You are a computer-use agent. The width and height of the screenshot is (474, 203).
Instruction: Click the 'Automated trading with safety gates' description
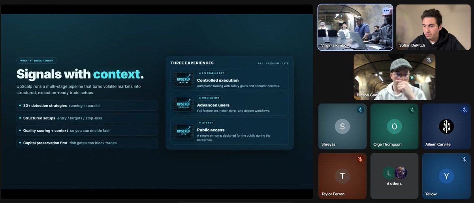click(x=238, y=86)
